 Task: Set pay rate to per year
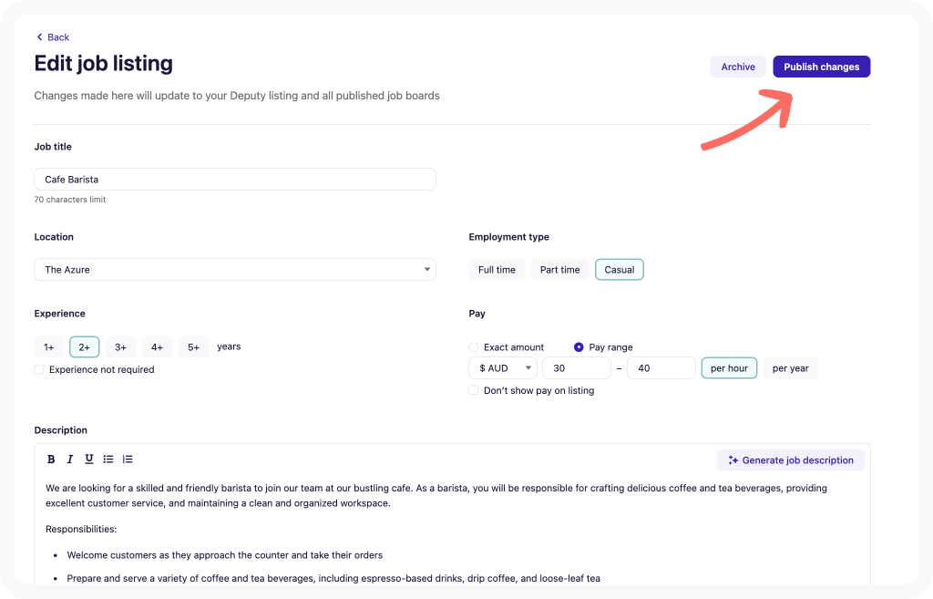(790, 368)
